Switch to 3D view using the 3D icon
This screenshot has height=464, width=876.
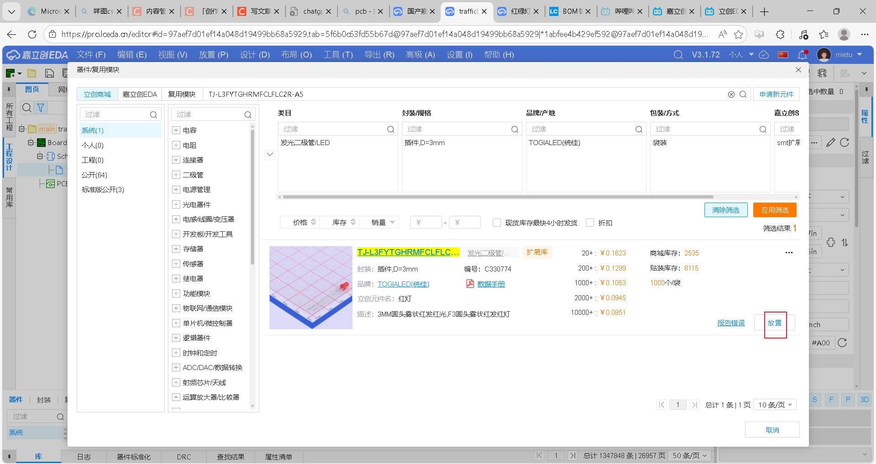[x=864, y=399]
